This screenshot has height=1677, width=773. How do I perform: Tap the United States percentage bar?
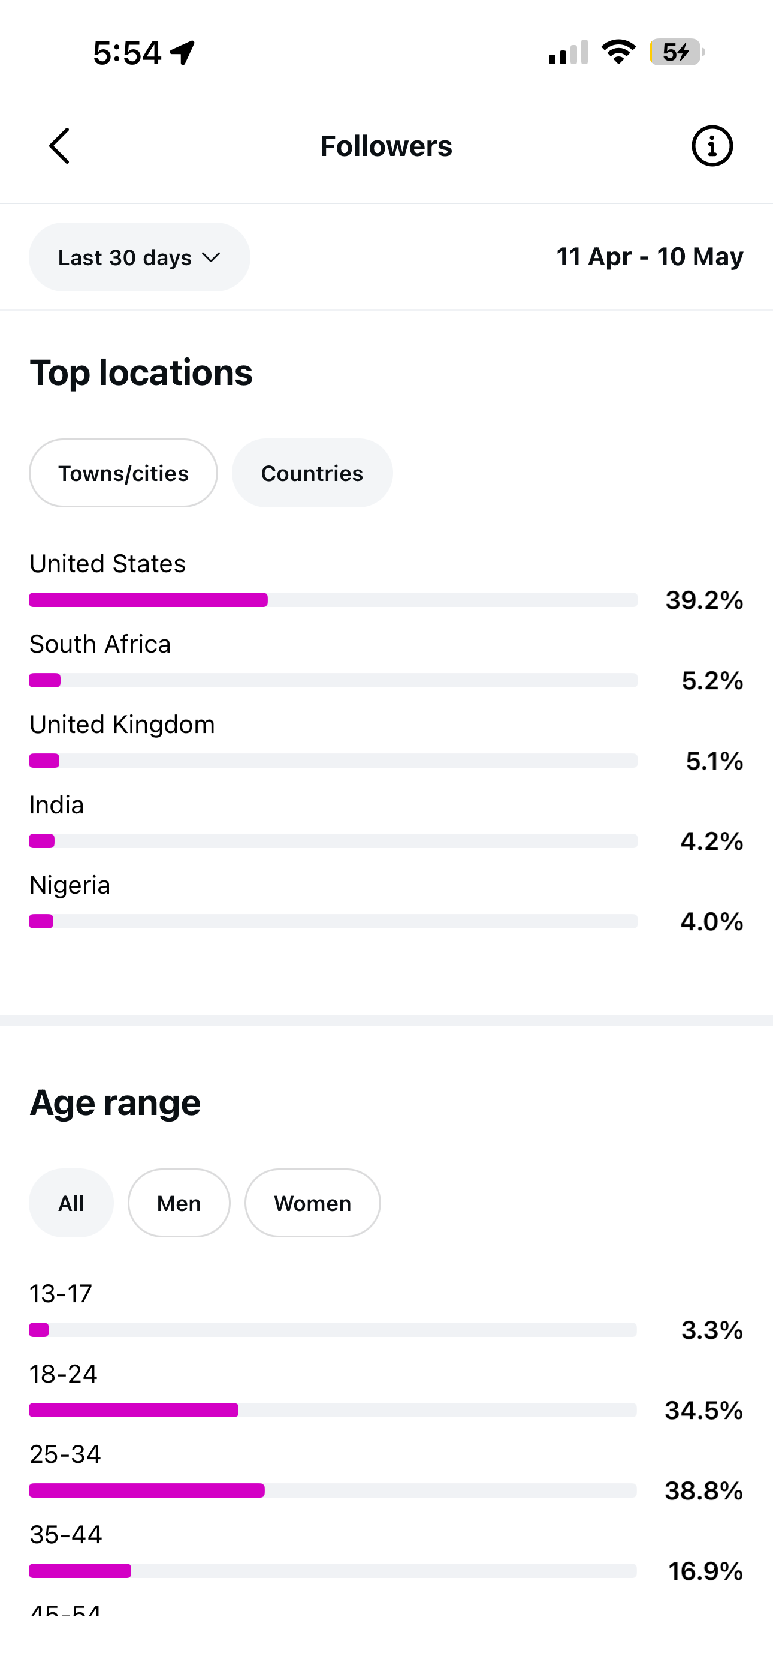(x=333, y=600)
